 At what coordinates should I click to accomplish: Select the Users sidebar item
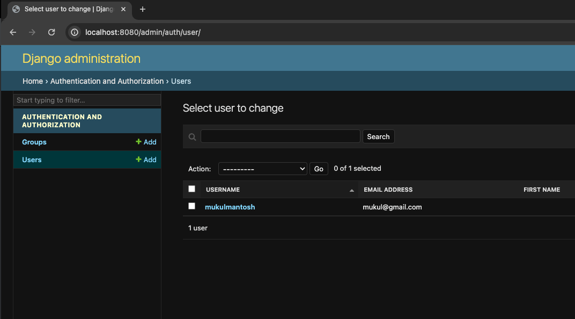click(x=32, y=160)
